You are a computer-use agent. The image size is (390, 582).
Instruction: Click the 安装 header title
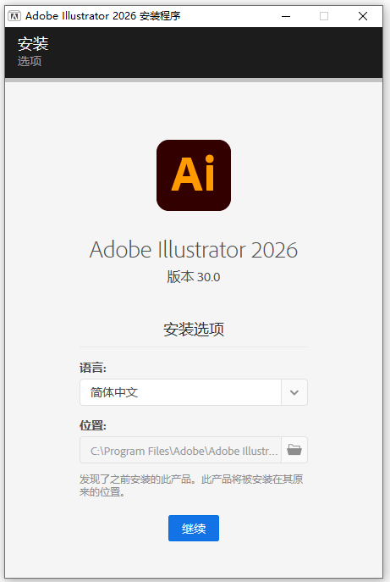(33, 44)
